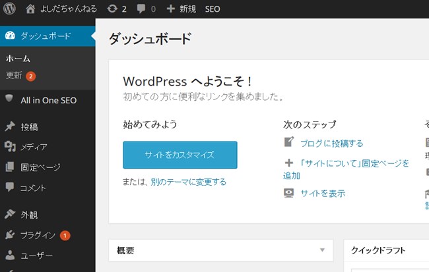Click the updates refresh icon in admin bar
The height and width of the screenshot is (272, 429).
112,9
